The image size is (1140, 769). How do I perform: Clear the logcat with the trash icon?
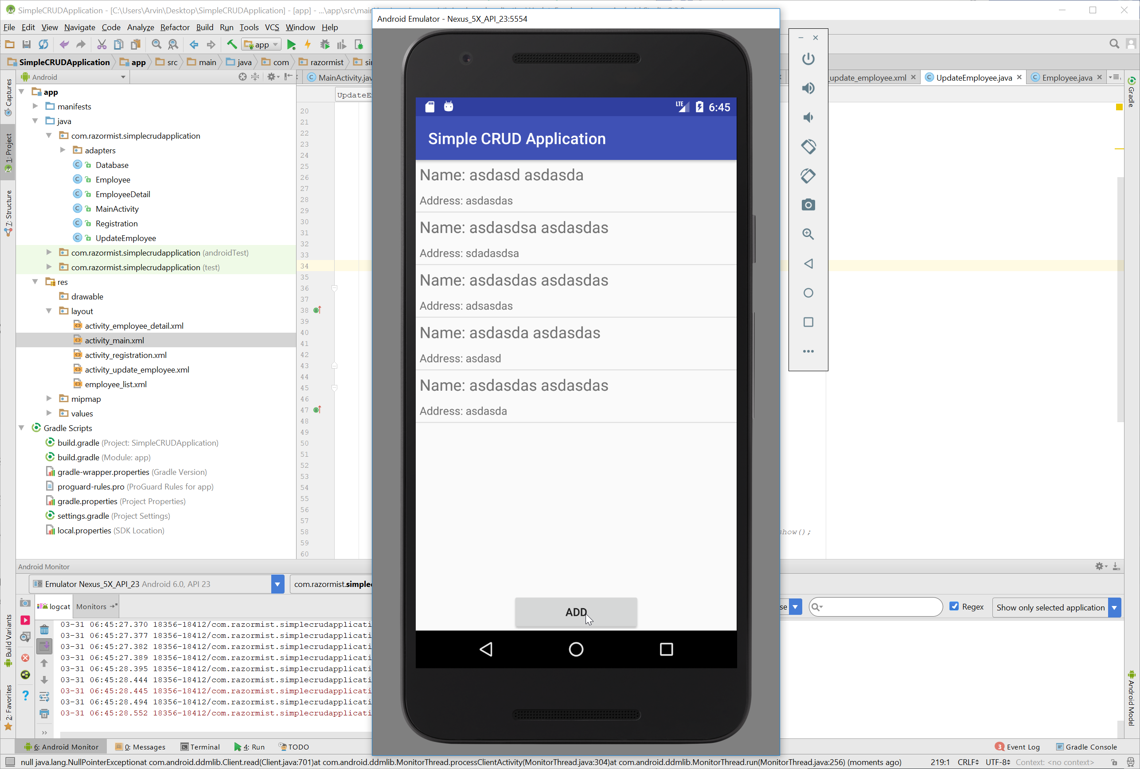(44, 630)
